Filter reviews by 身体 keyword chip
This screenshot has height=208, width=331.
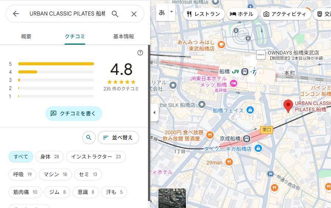click(x=49, y=157)
